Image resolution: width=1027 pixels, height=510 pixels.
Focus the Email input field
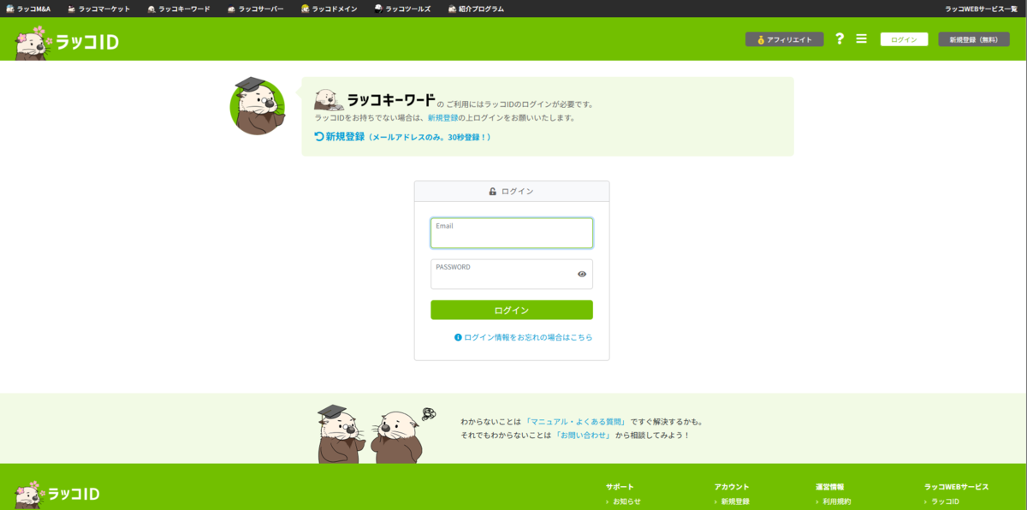pos(512,233)
